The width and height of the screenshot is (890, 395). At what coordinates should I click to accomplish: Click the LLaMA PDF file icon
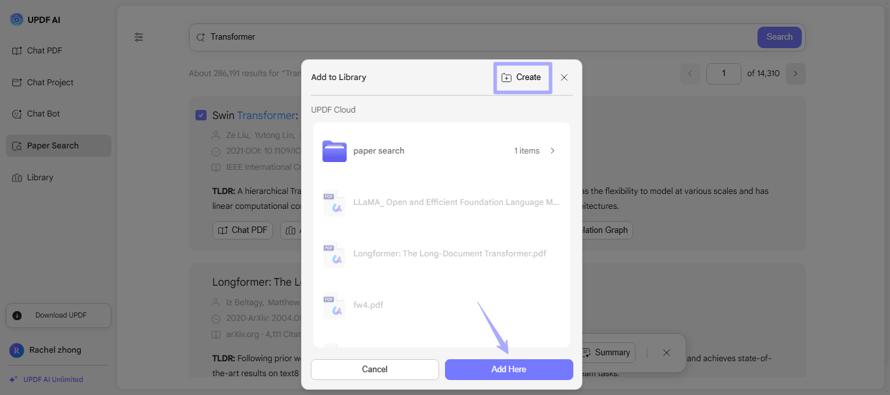pyautogui.click(x=334, y=202)
